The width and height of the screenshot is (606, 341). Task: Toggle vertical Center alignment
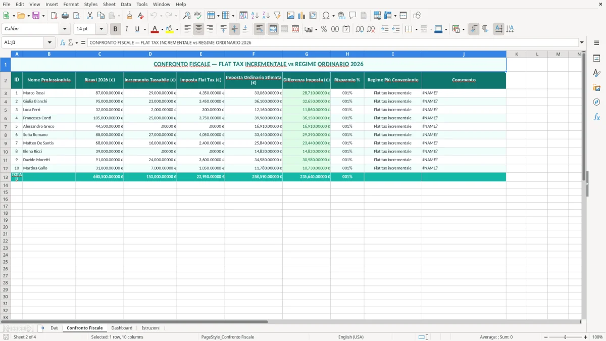[234, 29]
